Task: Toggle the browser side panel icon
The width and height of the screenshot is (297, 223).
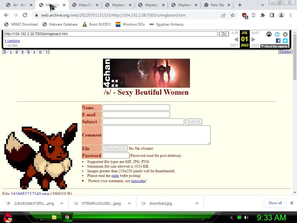Action: tap(272, 15)
